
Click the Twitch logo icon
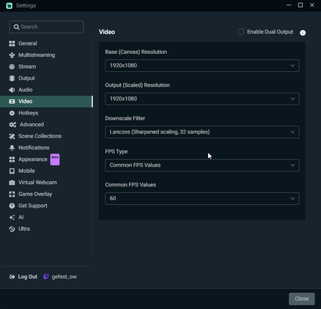(46, 277)
